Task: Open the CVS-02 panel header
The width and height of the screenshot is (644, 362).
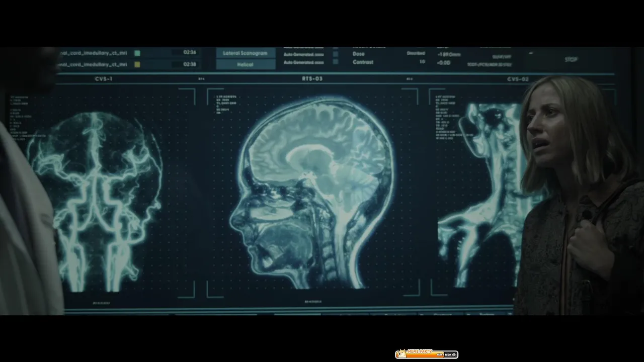Action: [x=518, y=79]
